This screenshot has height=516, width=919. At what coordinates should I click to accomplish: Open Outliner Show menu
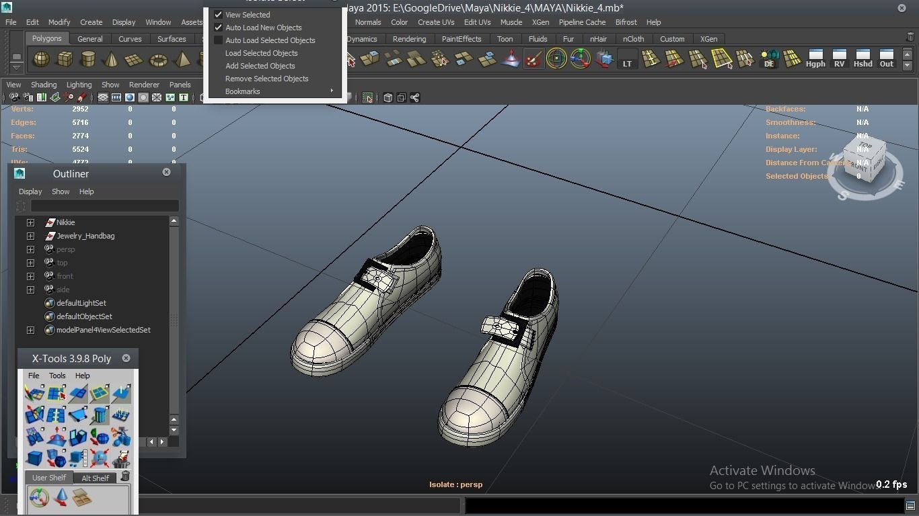pyautogui.click(x=61, y=191)
